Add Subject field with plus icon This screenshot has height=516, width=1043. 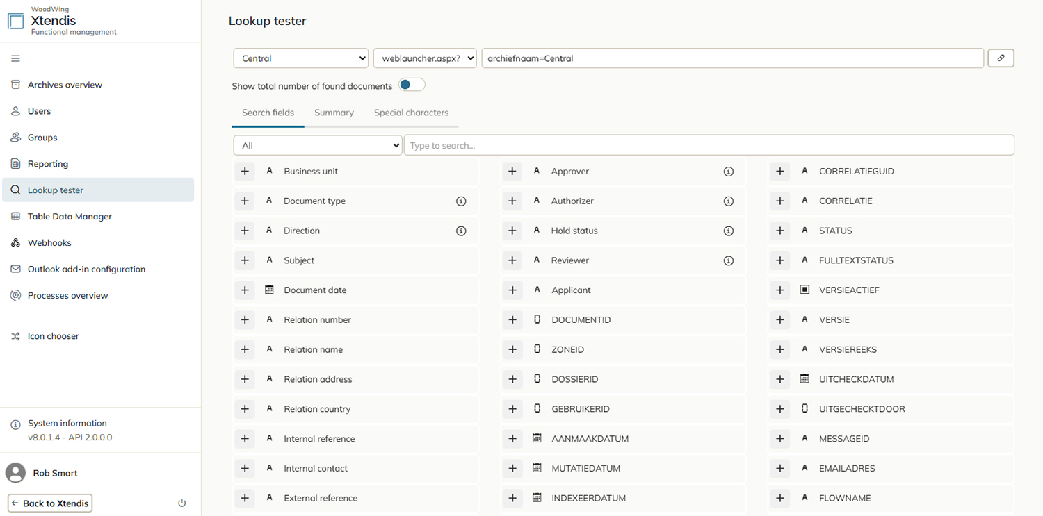click(x=245, y=260)
